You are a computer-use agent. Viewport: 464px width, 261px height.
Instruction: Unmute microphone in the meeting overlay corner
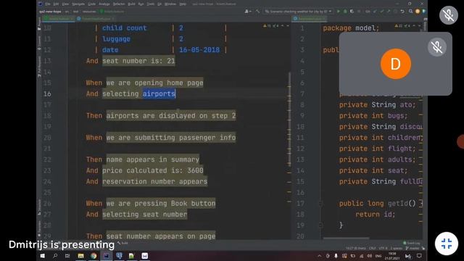[x=449, y=14]
